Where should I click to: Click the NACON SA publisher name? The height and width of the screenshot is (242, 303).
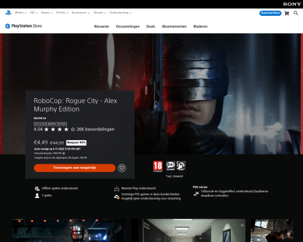pos(40,118)
